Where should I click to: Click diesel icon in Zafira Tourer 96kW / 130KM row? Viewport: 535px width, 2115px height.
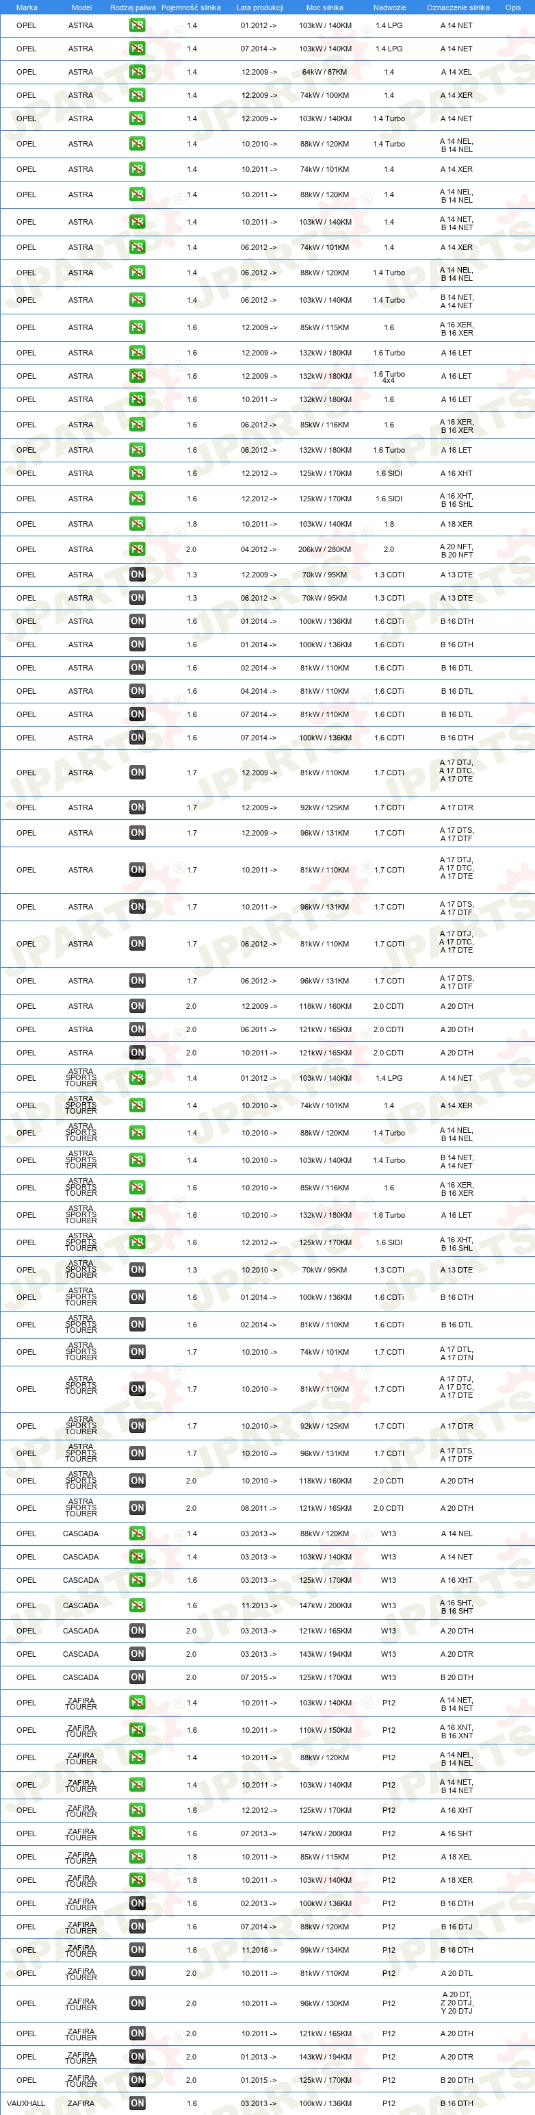coord(137,2003)
